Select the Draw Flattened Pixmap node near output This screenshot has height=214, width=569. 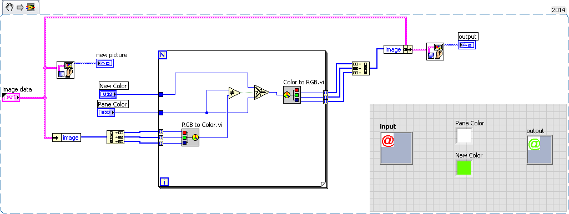point(435,51)
